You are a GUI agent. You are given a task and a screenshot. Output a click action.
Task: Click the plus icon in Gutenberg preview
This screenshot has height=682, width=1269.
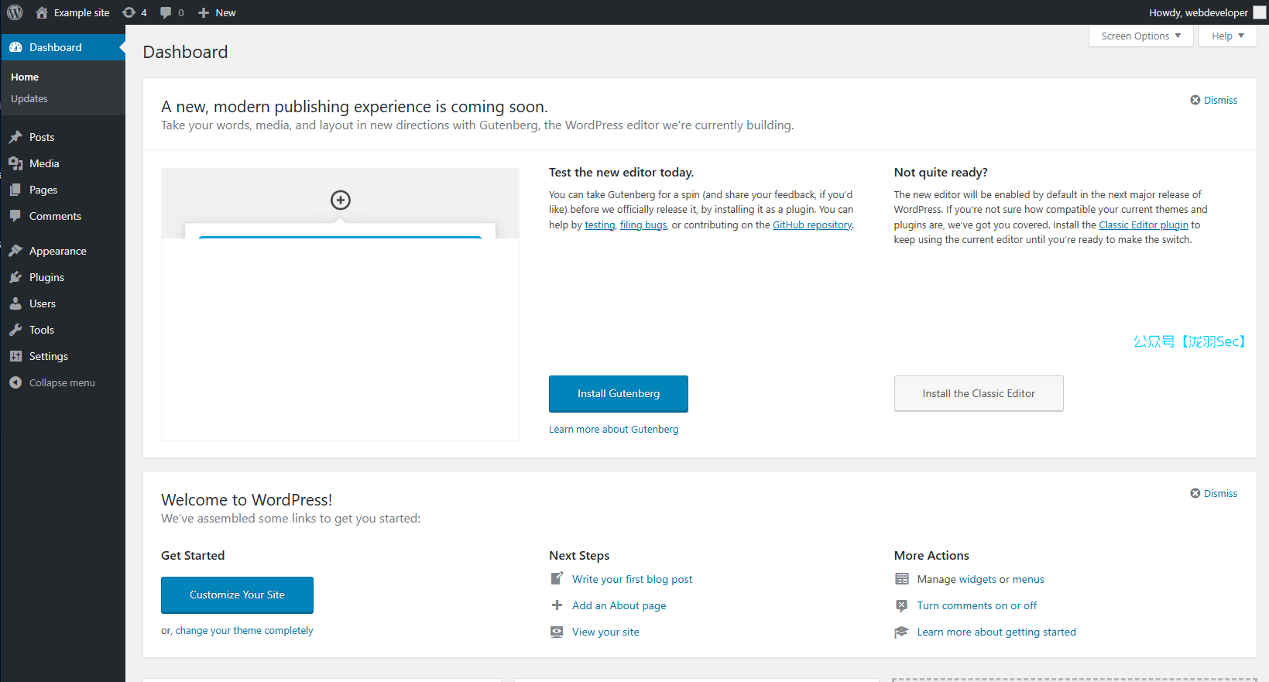point(341,200)
